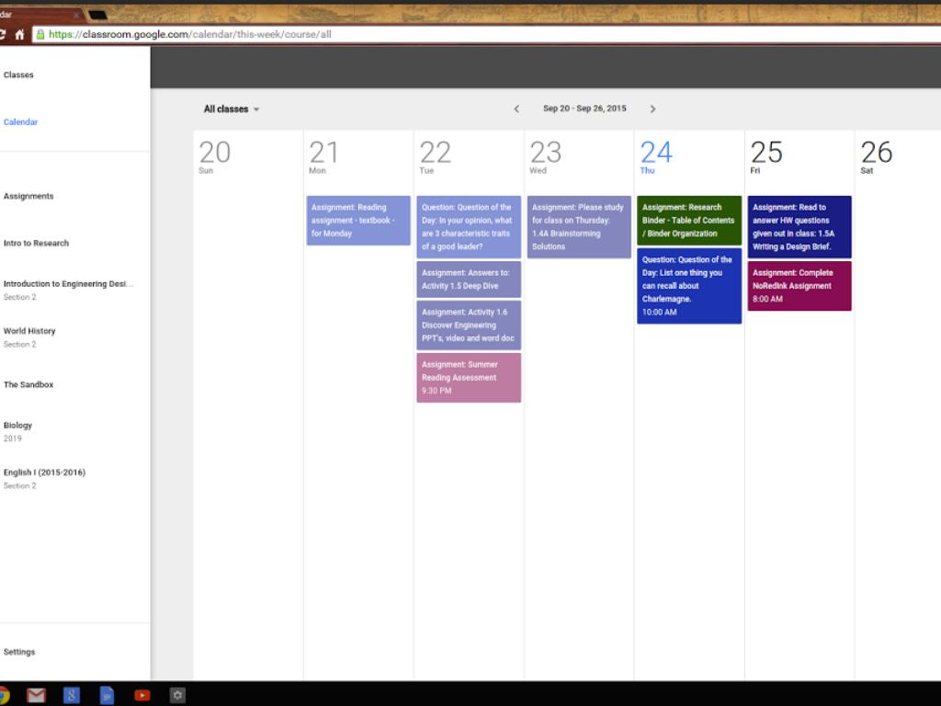Open Google Docs icon in the shelf
This screenshot has width=941, height=706.
pyautogui.click(x=107, y=695)
